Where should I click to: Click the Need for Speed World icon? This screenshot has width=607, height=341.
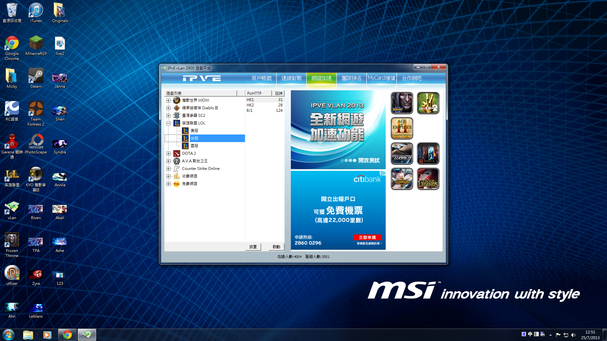(402, 153)
